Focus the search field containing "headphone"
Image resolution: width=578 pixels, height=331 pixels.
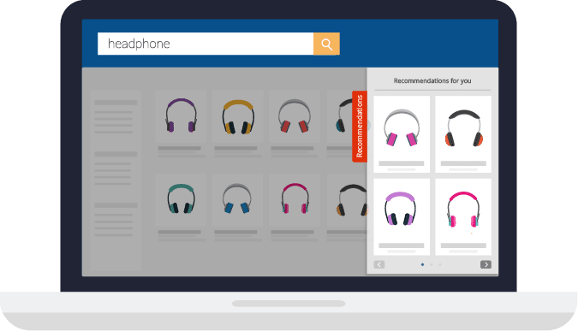coord(206,44)
